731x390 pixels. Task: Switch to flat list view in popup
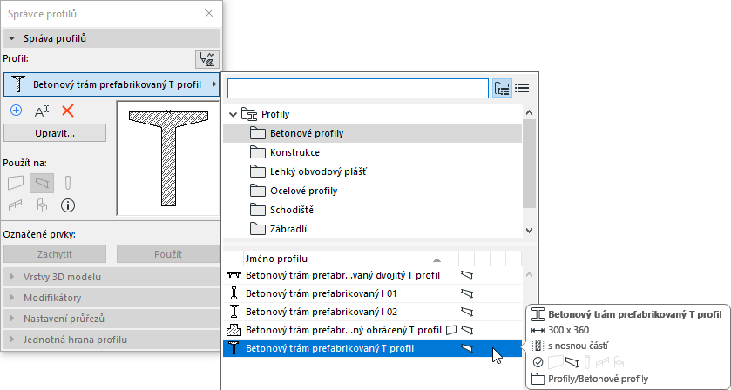tap(522, 88)
